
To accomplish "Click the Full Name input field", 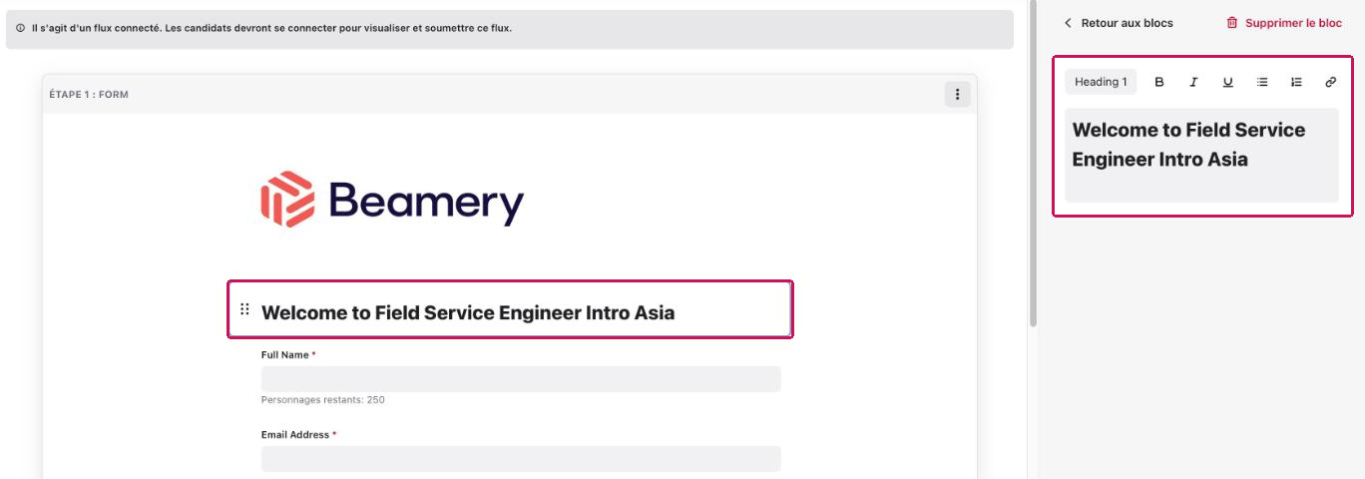I will coord(521,379).
